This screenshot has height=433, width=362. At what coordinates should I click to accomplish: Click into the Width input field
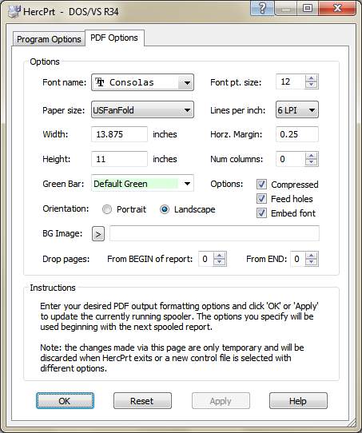click(119, 134)
